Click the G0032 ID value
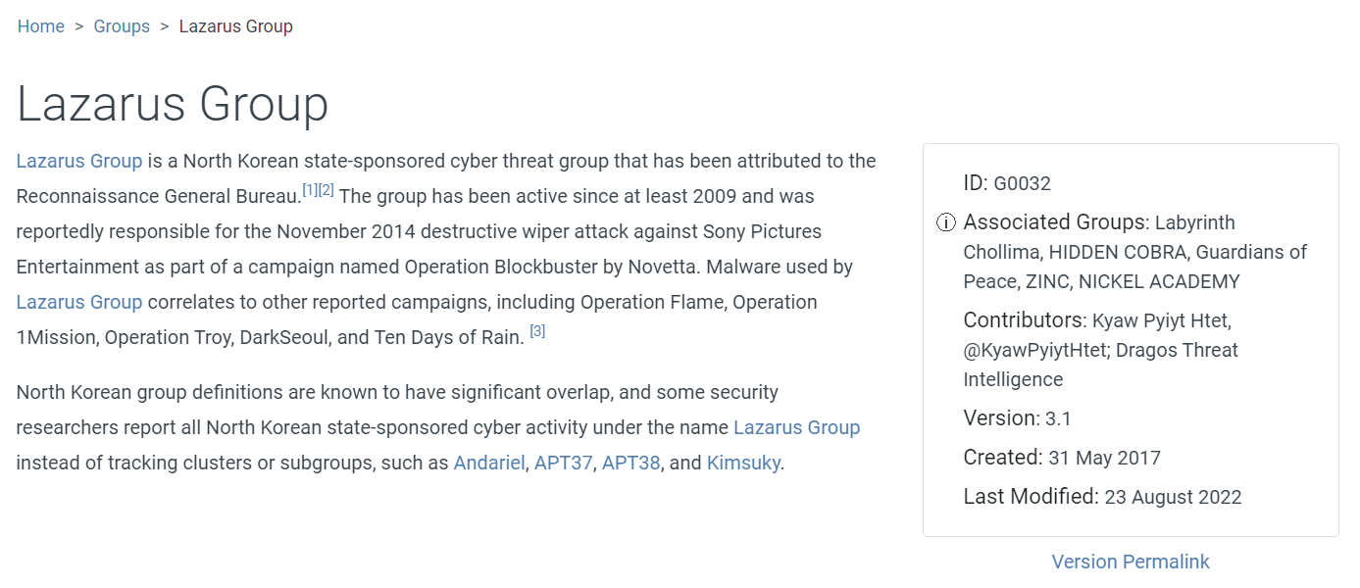The image size is (1360, 588). [x=1022, y=183]
